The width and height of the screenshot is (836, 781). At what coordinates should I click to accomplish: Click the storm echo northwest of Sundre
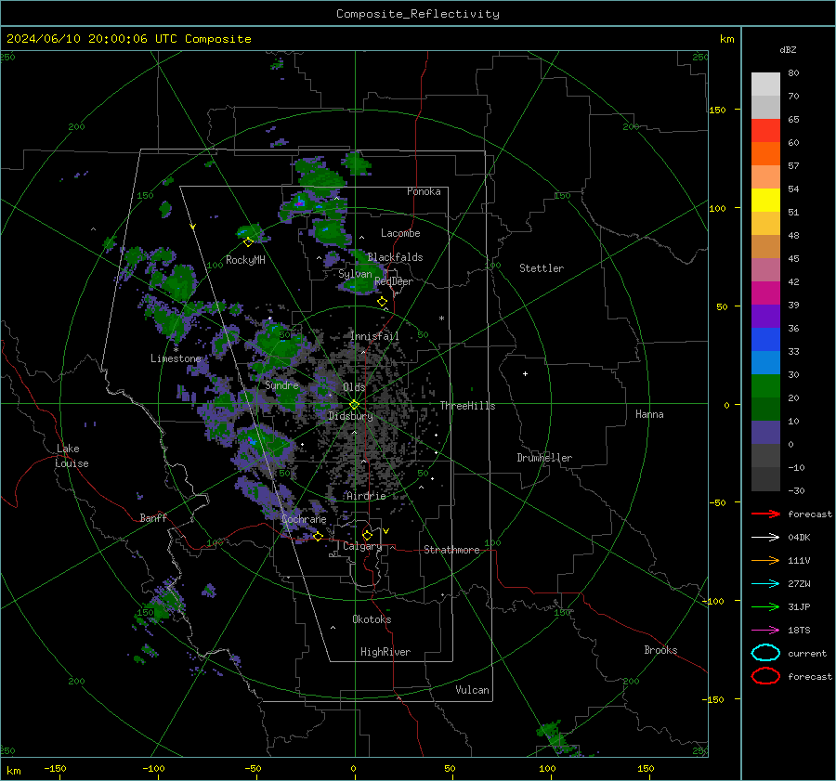click(279, 344)
